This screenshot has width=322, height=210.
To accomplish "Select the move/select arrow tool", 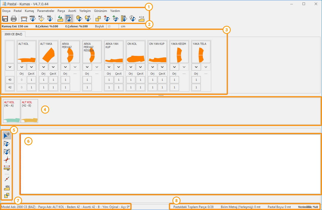I will [x=7, y=136].
